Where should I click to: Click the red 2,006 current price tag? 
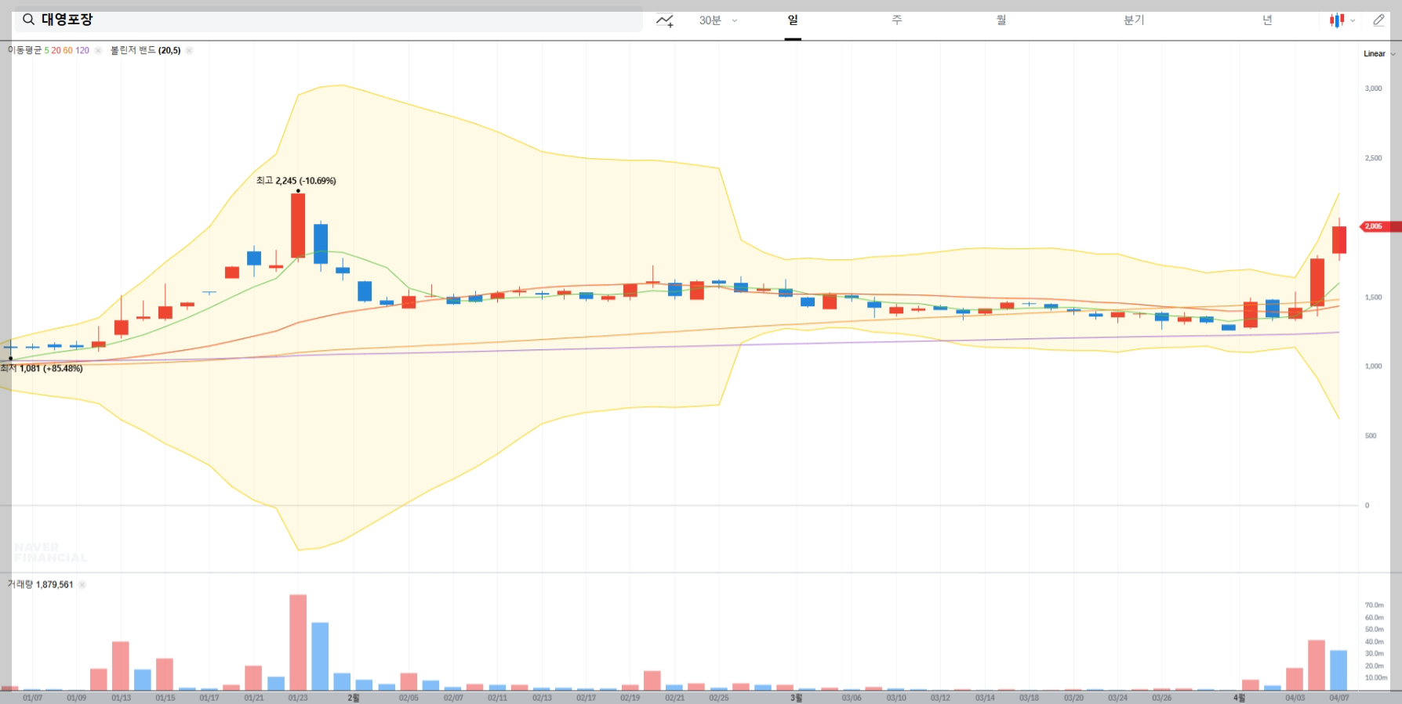tap(1379, 226)
